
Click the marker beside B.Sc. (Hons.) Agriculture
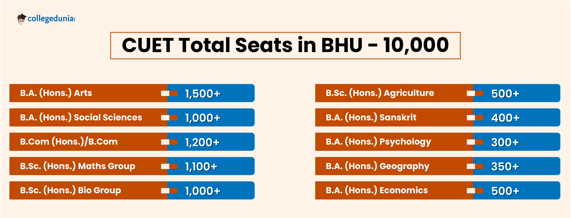[x=475, y=93]
